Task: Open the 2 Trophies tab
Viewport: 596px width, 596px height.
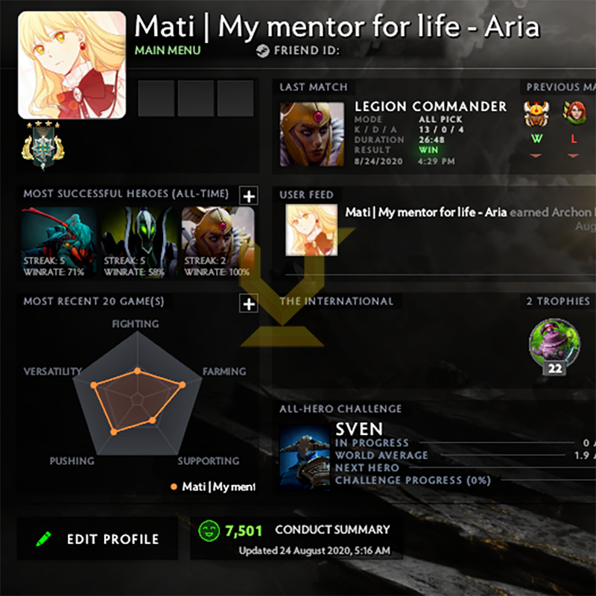Action: pyautogui.click(x=558, y=301)
